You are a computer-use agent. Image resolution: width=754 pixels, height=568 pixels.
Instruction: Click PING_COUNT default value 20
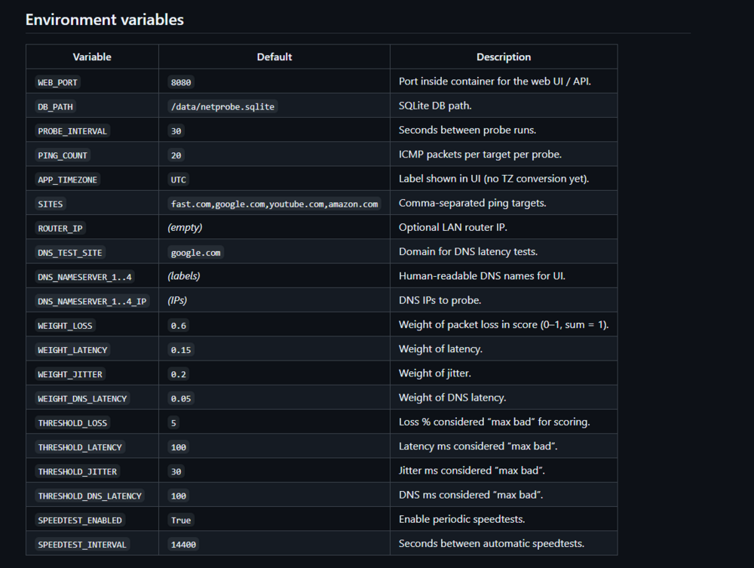click(x=176, y=155)
